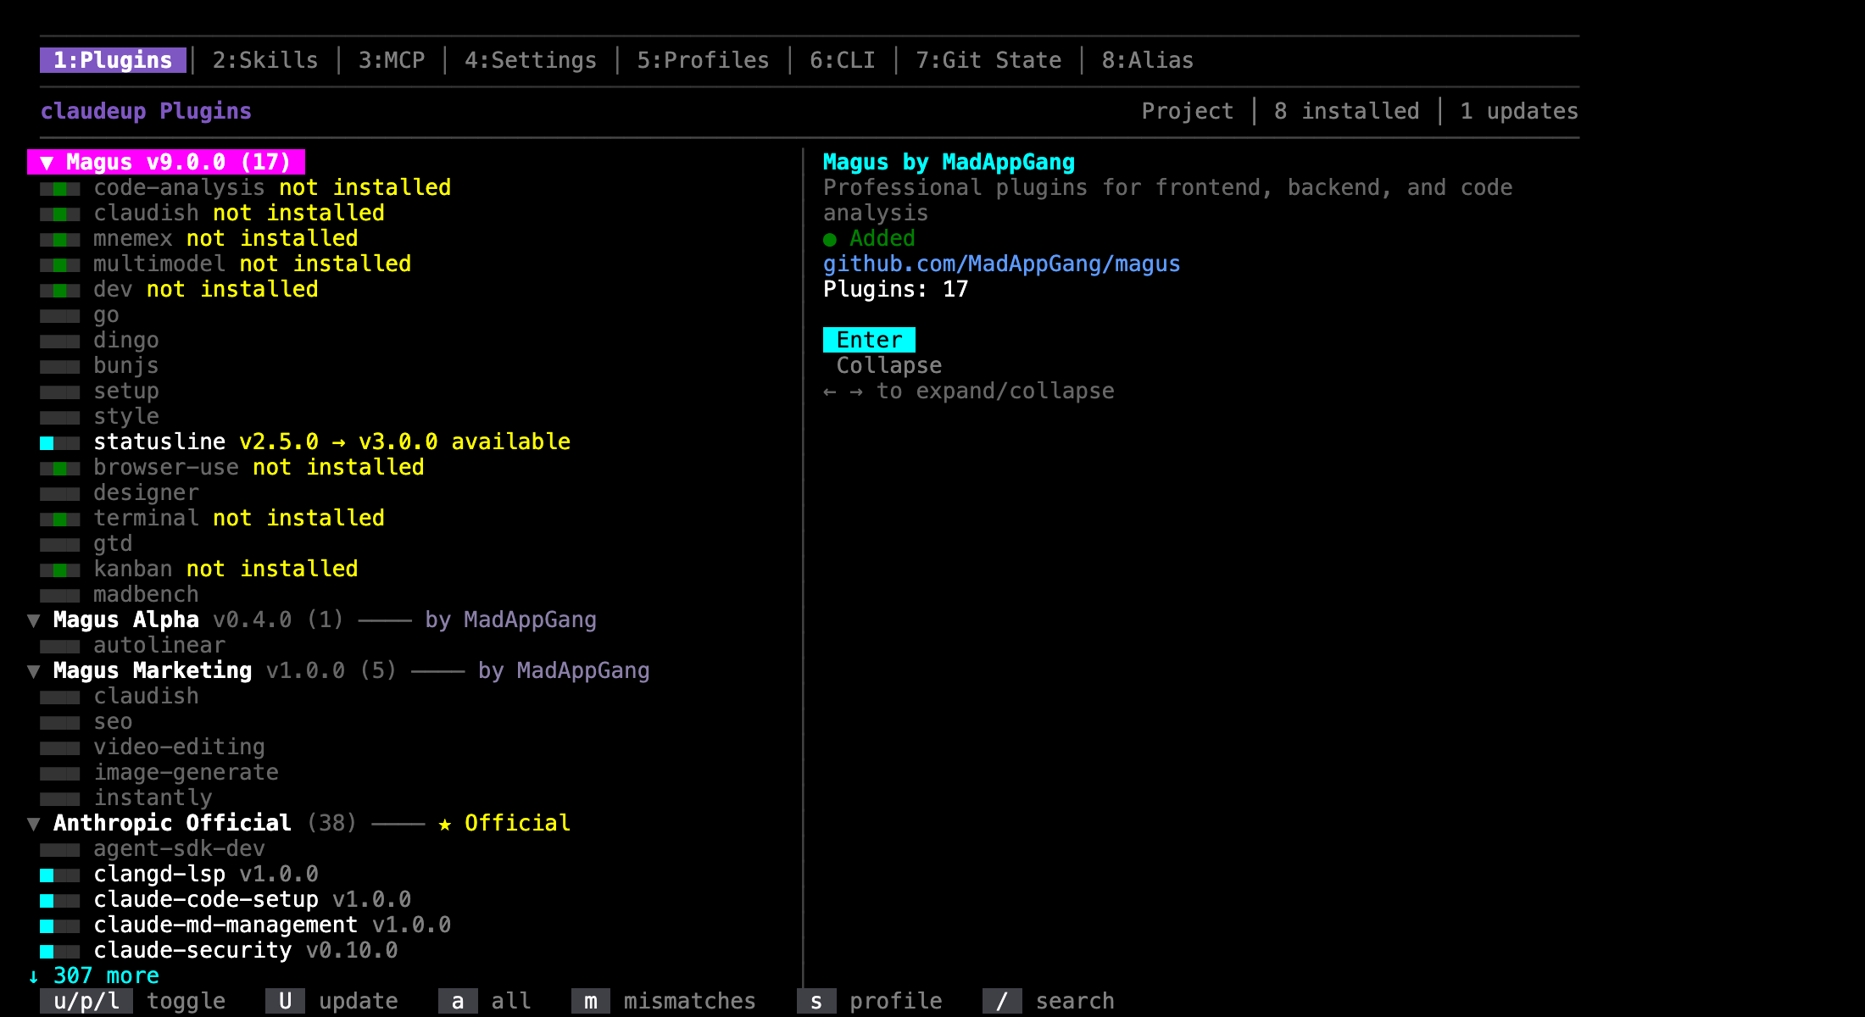
Task: Click the Official star icon
Action: tap(445, 824)
